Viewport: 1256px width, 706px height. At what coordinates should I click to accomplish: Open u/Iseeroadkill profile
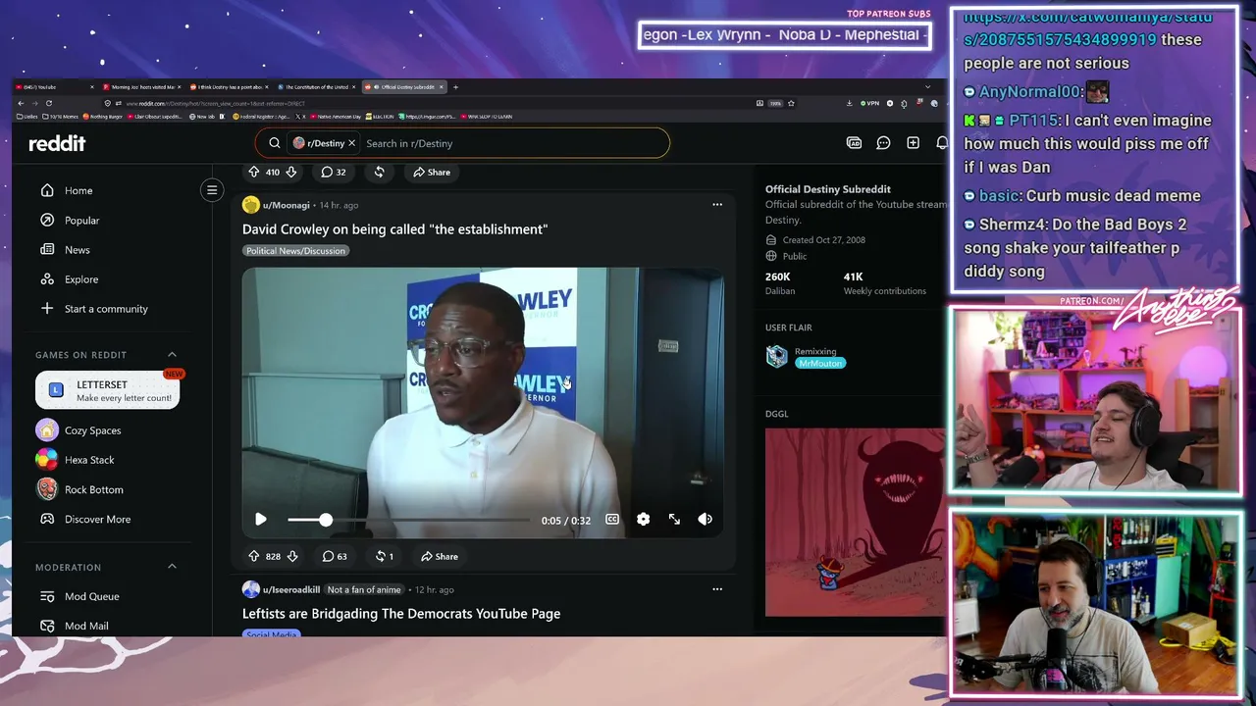click(x=291, y=589)
